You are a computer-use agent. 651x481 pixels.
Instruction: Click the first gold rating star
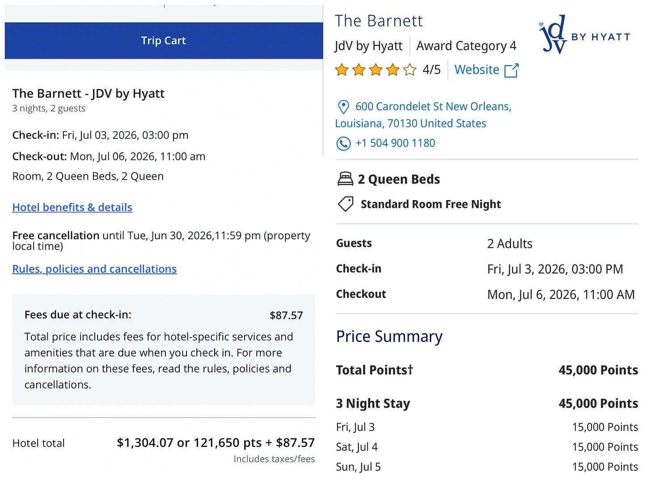(342, 70)
